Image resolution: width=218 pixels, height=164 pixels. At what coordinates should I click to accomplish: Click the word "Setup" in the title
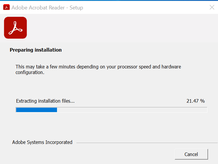76,7
